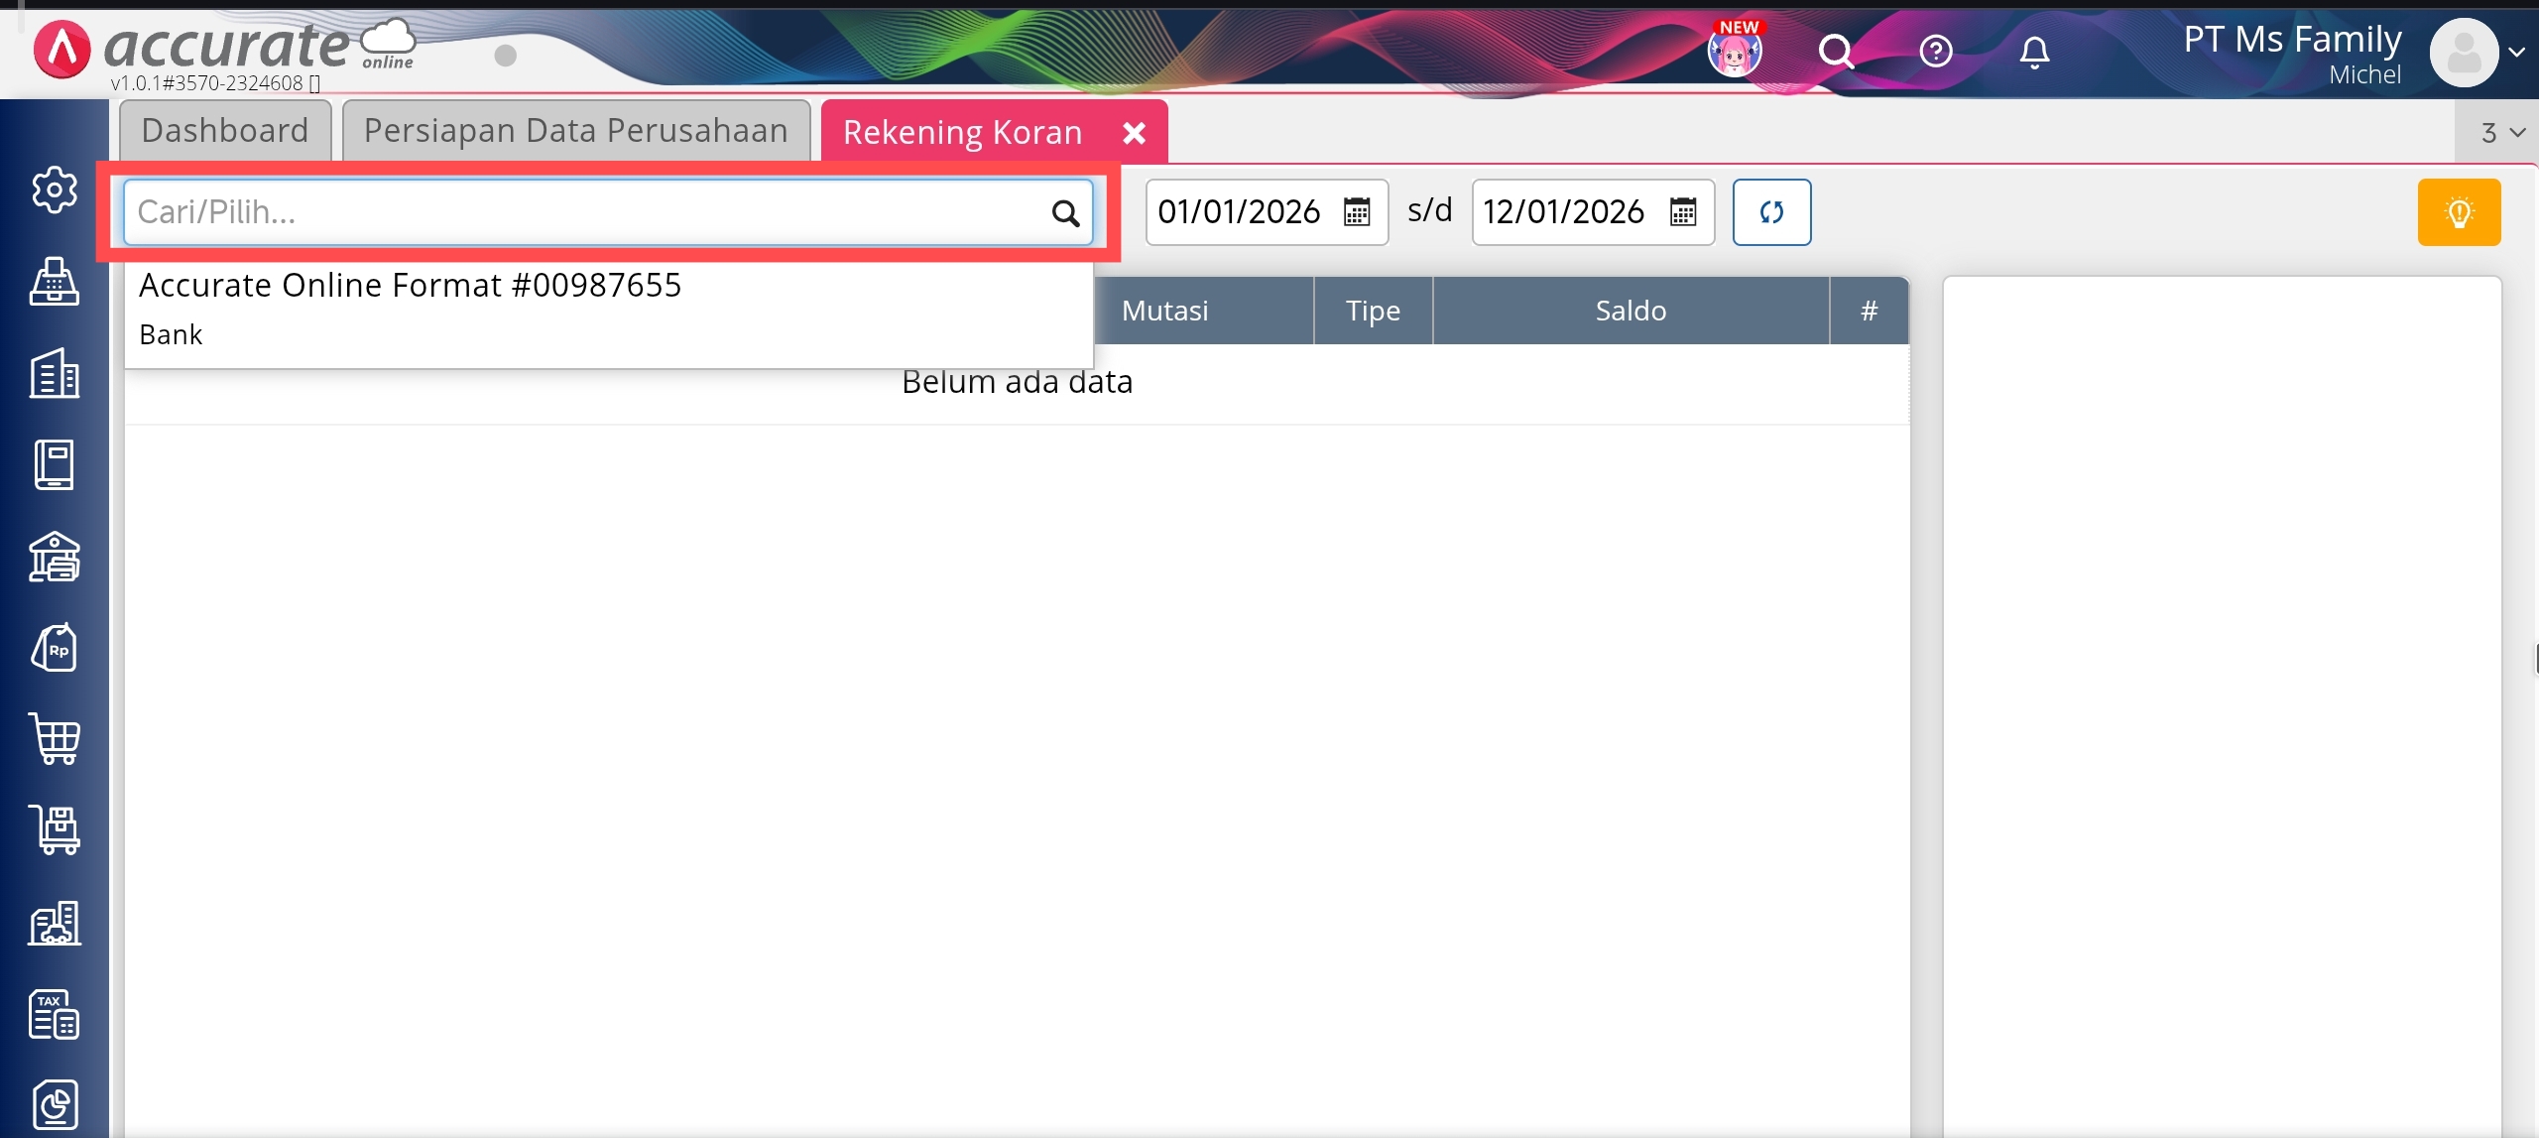Open the start date calendar picker
Image resolution: width=2539 pixels, height=1138 pixels.
(x=1356, y=212)
